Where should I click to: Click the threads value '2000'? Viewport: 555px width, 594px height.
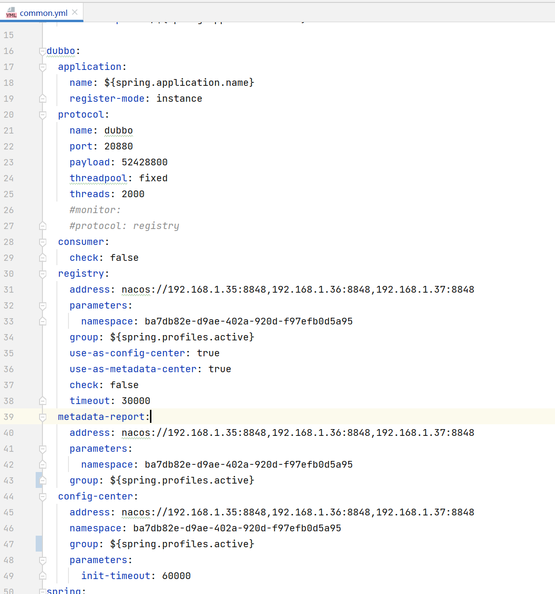[x=133, y=194]
